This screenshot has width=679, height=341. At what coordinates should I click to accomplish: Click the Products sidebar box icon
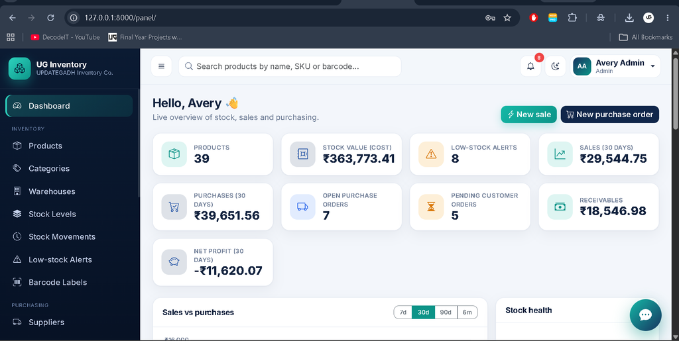coord(17,146)
